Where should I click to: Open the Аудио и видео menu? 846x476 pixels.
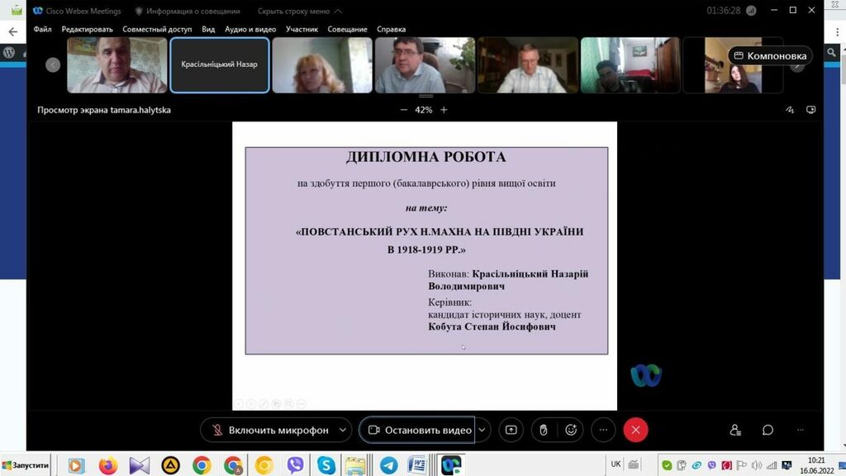coord(250,29)
